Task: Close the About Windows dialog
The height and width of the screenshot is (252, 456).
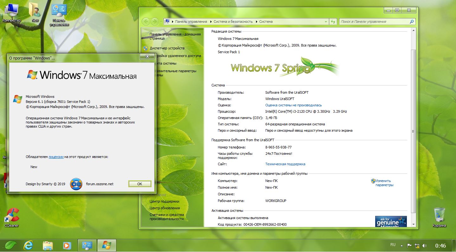Action: pyautogui.click(x=147, y=57)
